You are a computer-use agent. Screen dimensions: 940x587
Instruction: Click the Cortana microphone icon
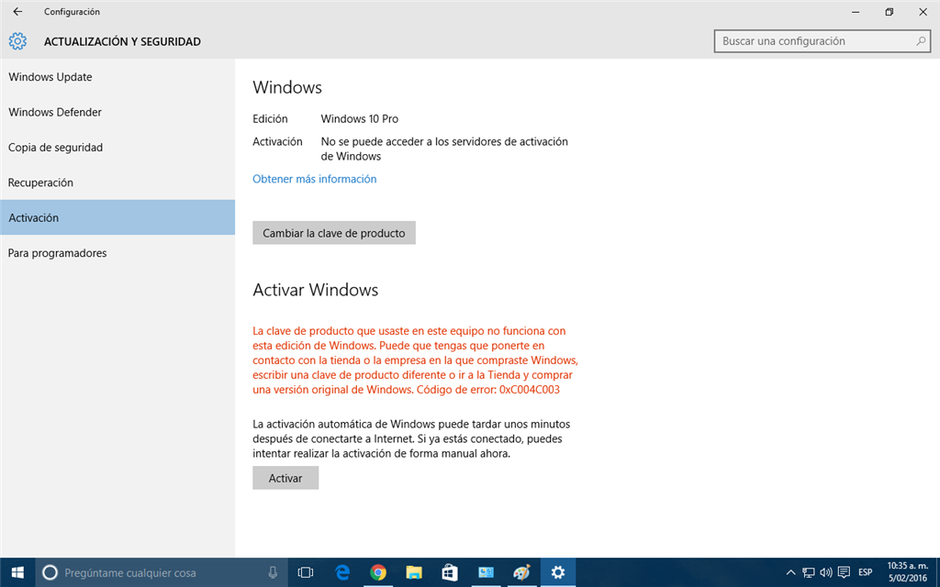pyautogui.click(x=272, y=572)
